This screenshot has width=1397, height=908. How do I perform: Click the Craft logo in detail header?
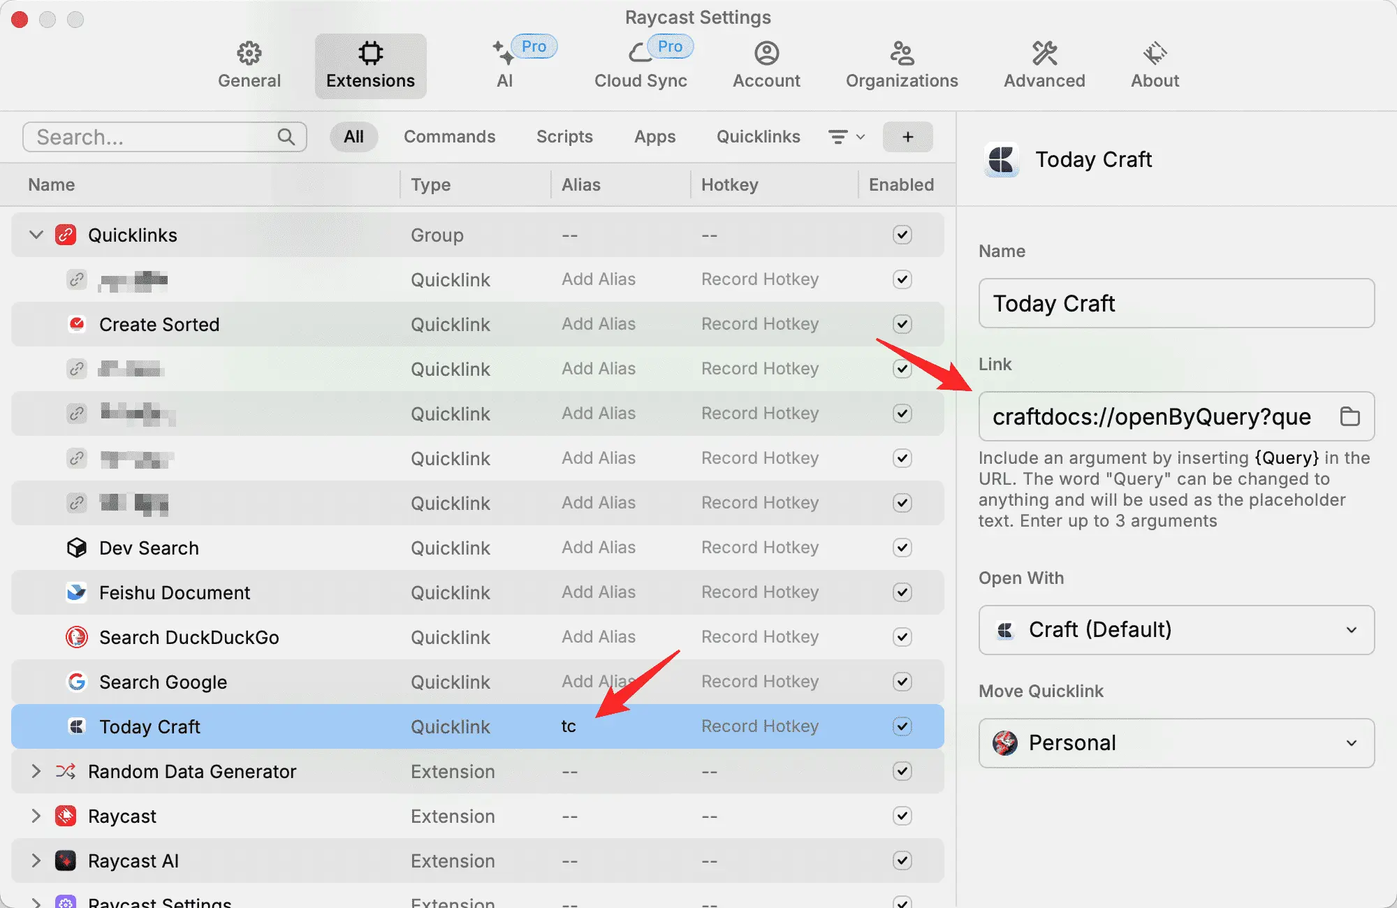click(x=1002, y=160)
